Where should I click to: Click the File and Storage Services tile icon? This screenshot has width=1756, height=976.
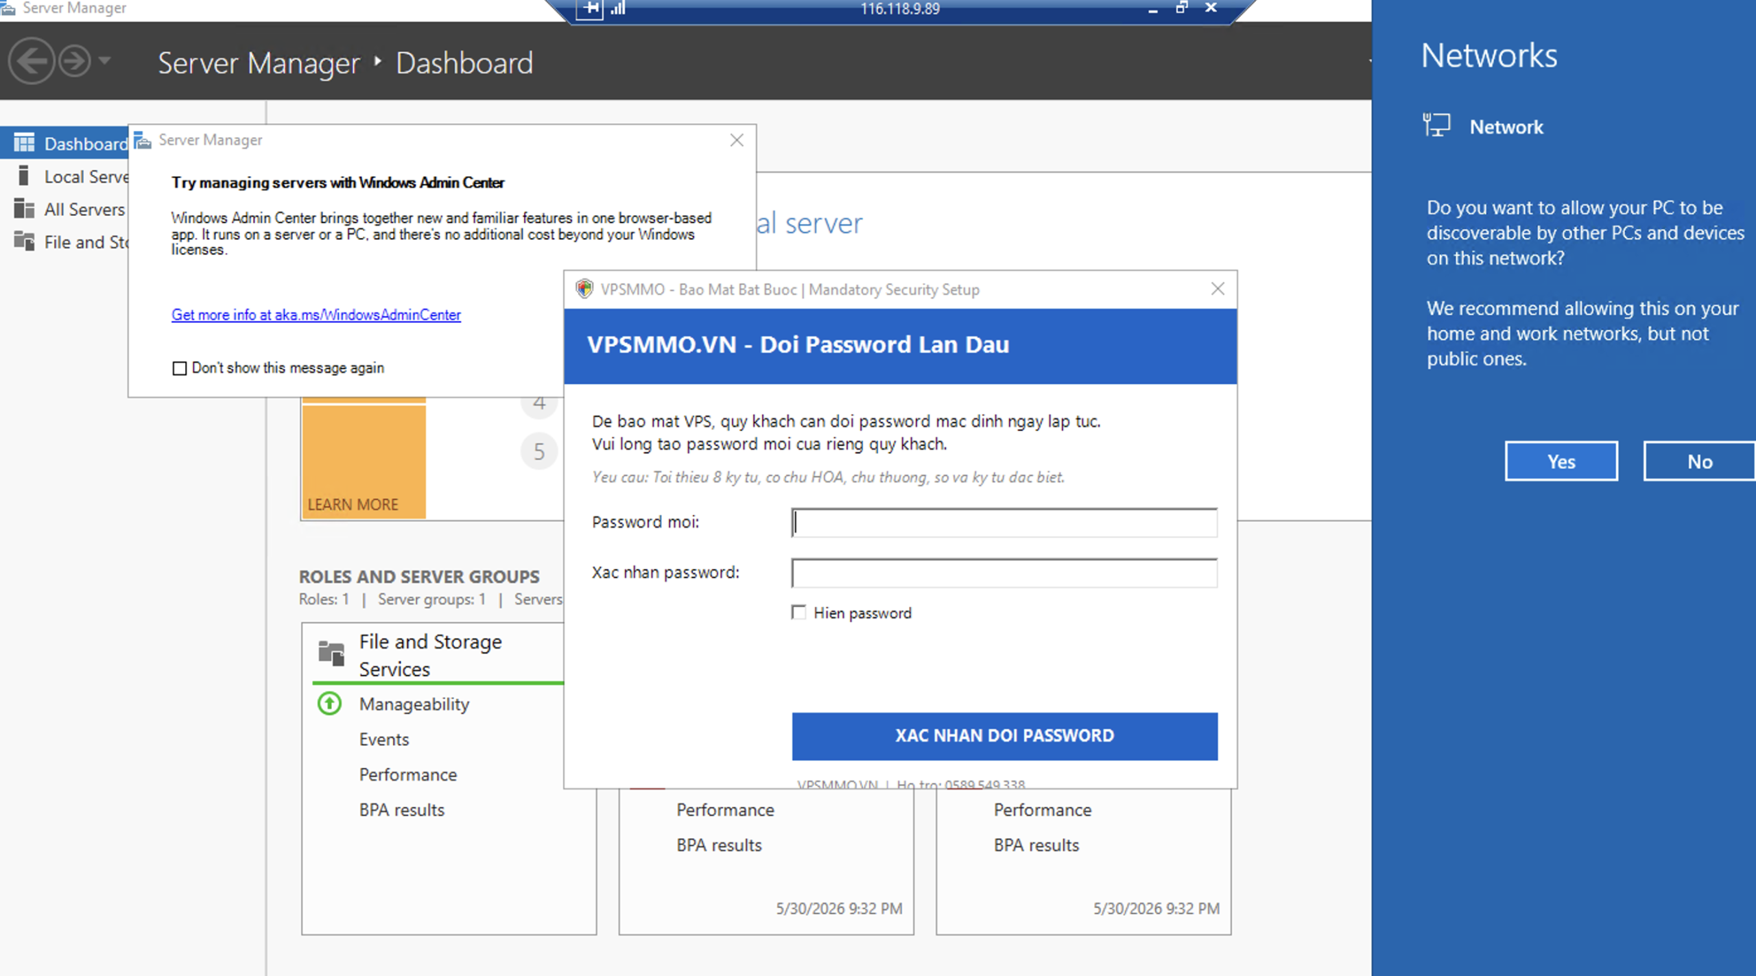(x=331, y=653)
